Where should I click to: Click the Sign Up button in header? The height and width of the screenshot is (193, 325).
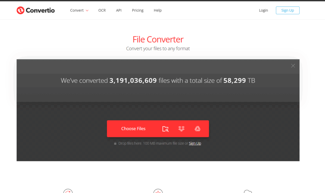[x=288, y=10]
